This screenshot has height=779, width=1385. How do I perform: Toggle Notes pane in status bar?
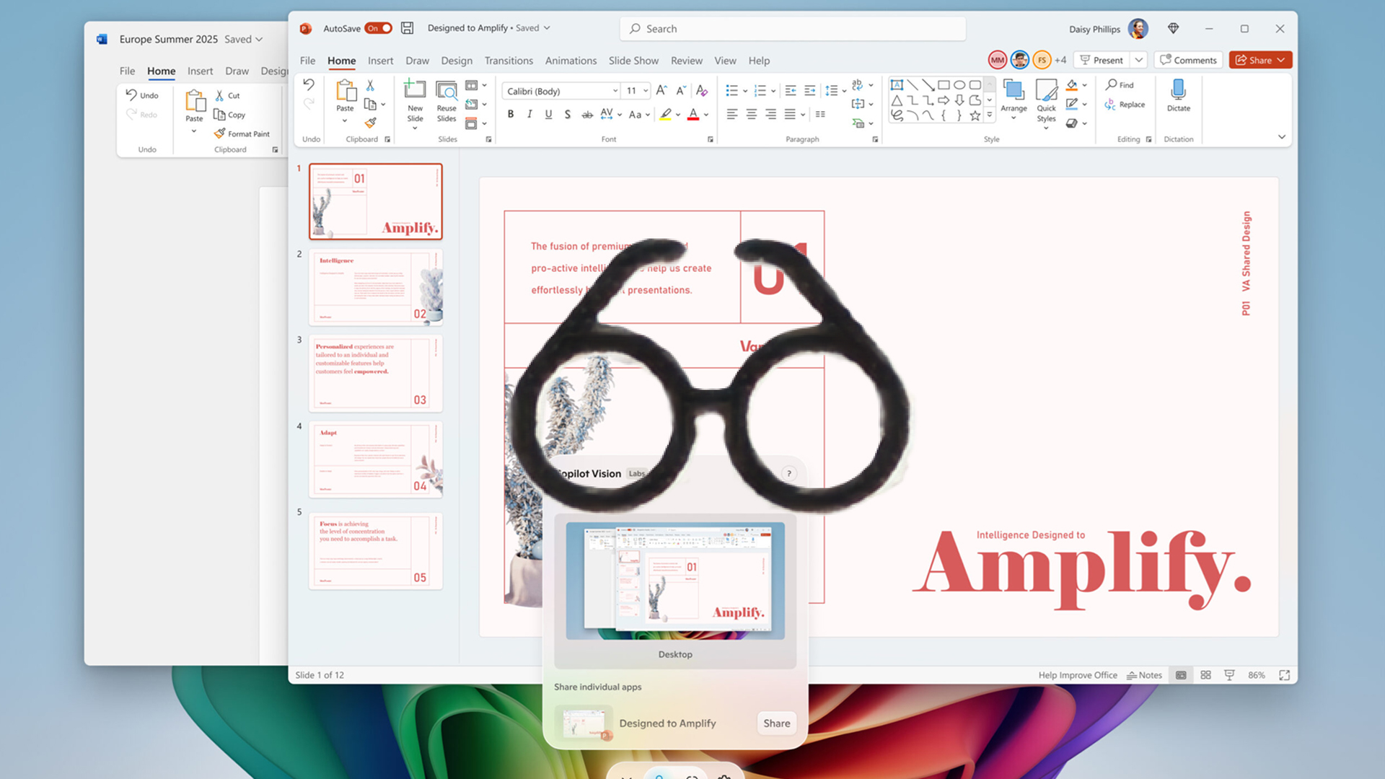tap(1144, 675)
